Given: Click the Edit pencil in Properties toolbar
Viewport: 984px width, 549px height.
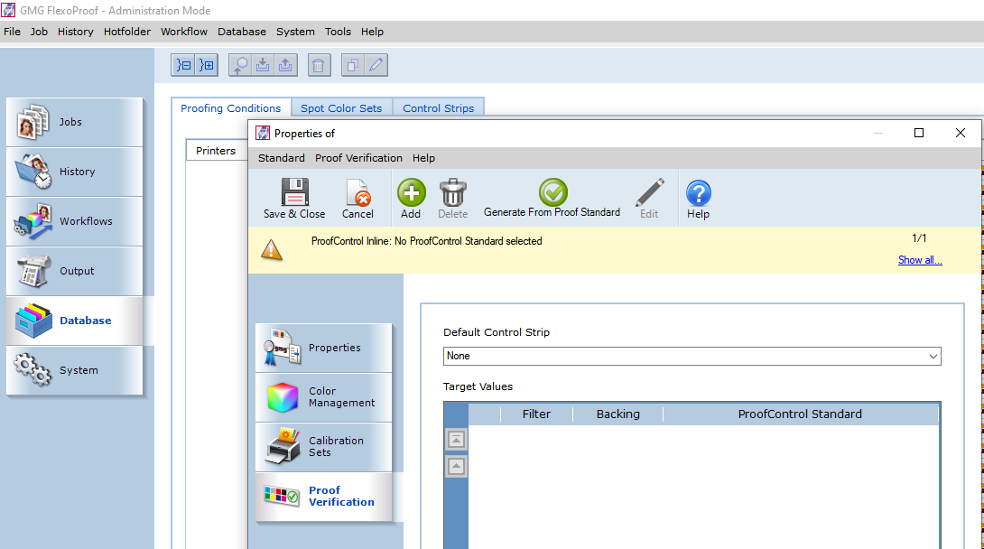Looking at the screenshot, I should click(x=649, y=199).
